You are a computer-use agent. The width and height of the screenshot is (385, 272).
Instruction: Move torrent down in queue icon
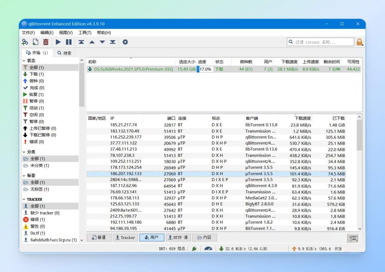point(102,42)
